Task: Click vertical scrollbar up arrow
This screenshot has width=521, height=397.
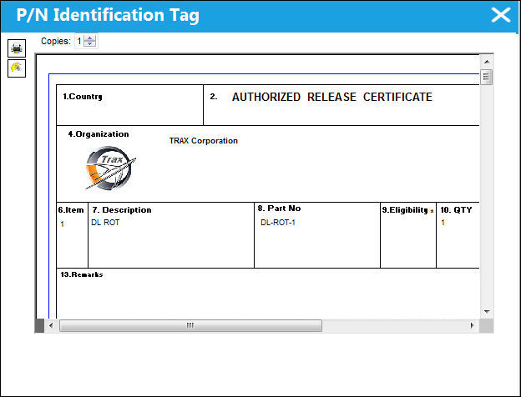Action: coord(487,62)
